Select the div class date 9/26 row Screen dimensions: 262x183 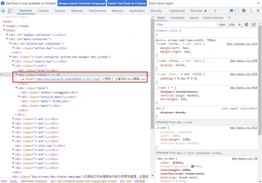45,101
